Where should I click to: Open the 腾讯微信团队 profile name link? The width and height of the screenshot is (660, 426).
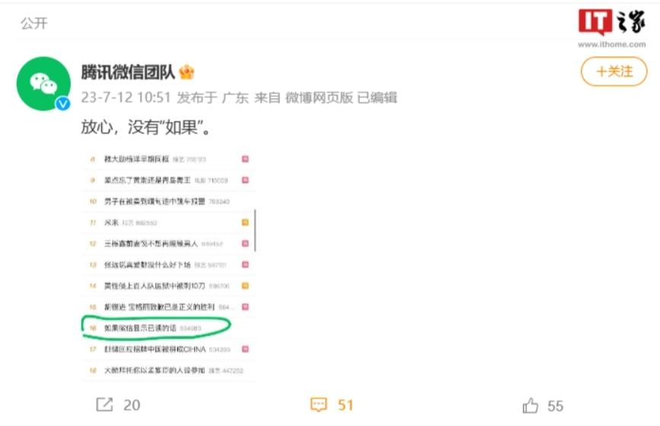pos(128,72)
